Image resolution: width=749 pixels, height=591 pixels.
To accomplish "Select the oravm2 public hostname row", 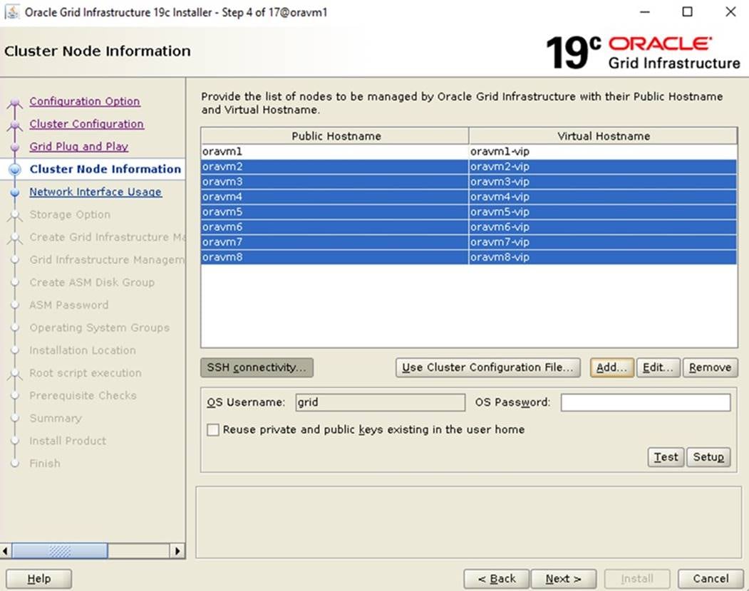I will click(335, 167).
